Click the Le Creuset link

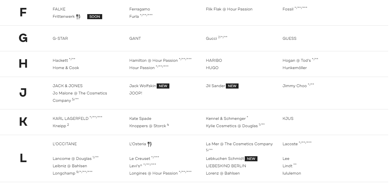point(140,159)
